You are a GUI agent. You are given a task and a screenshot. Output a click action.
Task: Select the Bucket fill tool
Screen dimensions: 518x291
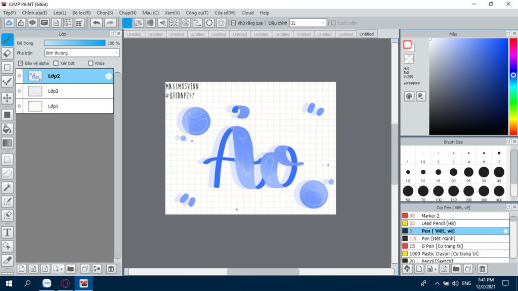pyautogui.click(x=7, y=129)
